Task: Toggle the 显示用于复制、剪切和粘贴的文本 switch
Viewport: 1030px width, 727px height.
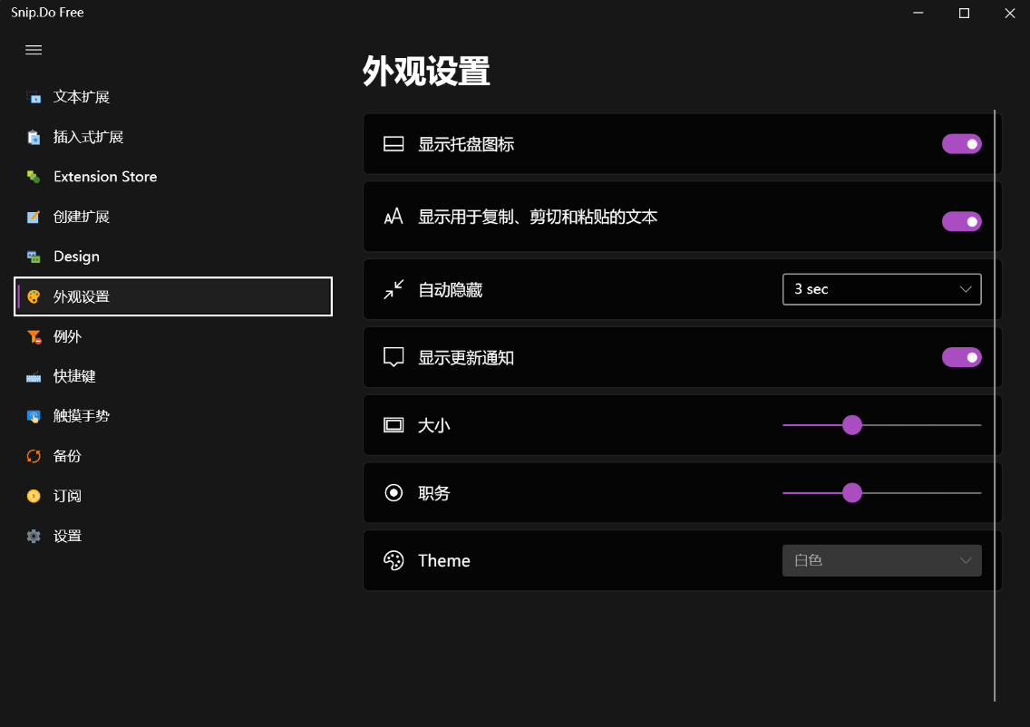Action: click(962, 221)
